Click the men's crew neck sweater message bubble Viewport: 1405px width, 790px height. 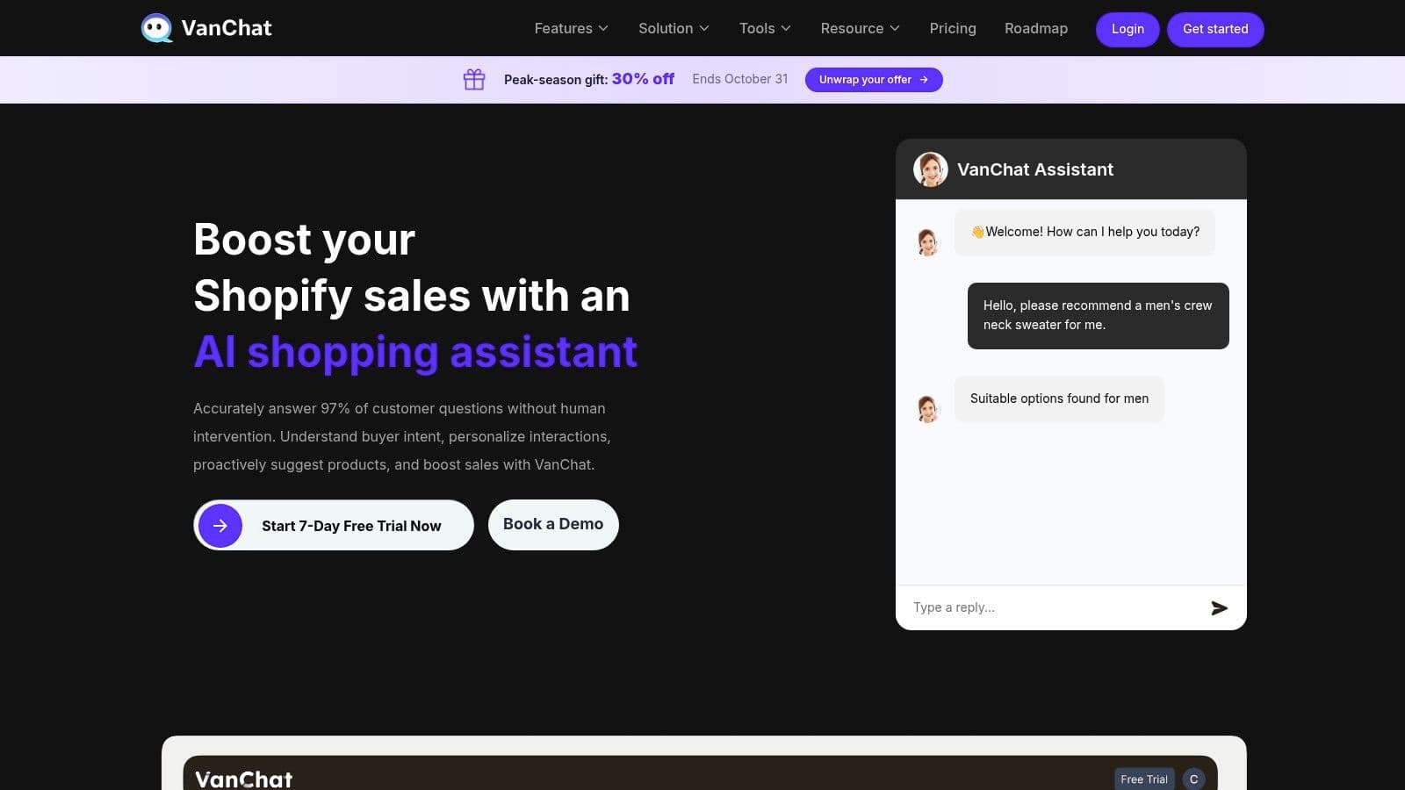(1098, 315)
